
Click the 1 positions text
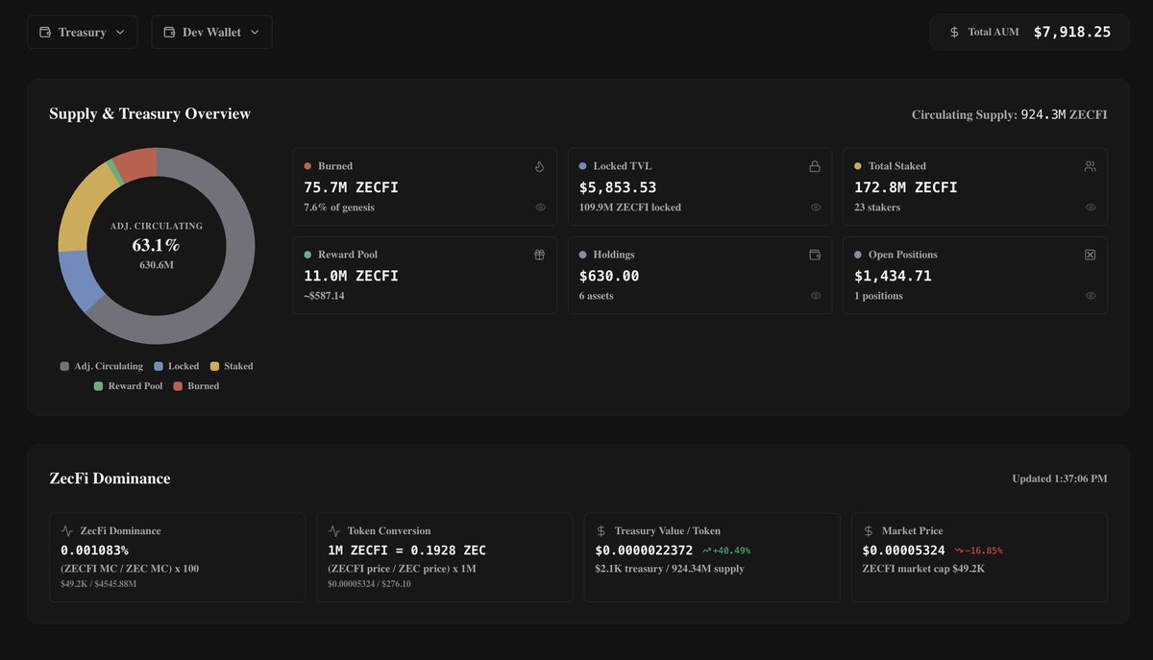(878, 296)
